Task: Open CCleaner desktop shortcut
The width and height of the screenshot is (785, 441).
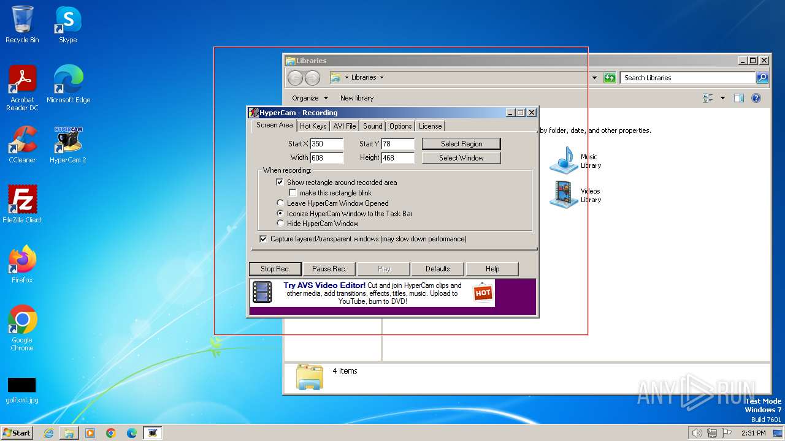Action: click(22, 145)
